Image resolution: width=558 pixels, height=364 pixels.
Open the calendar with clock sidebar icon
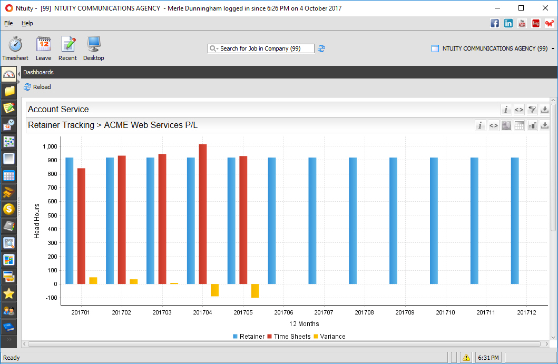click(9, 124)
